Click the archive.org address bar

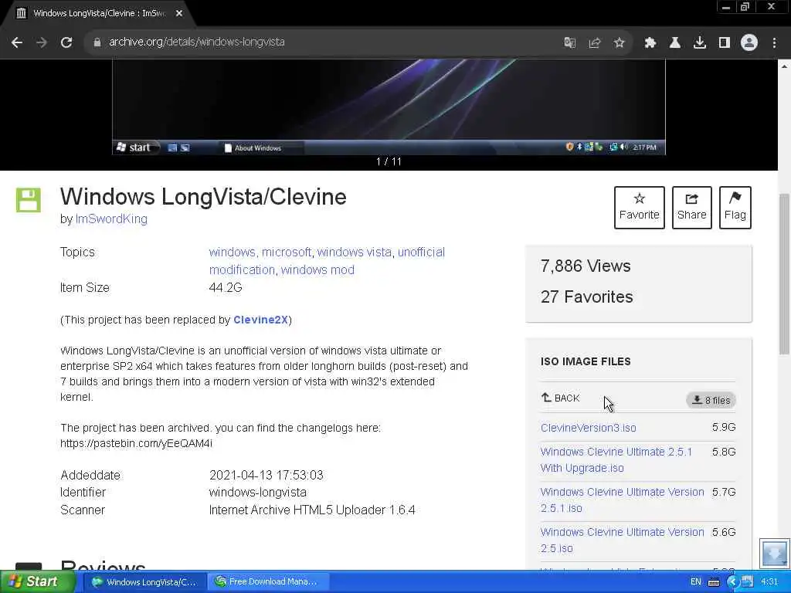(x=323, y=42)
